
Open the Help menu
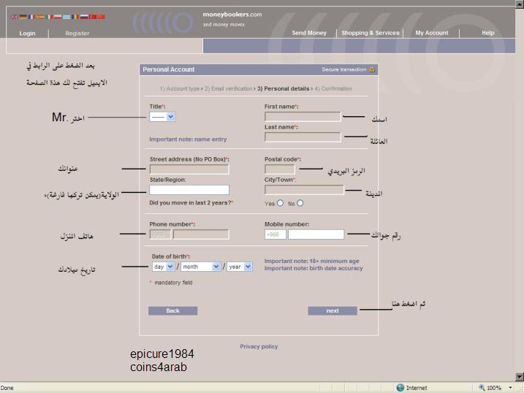[488, 33]
